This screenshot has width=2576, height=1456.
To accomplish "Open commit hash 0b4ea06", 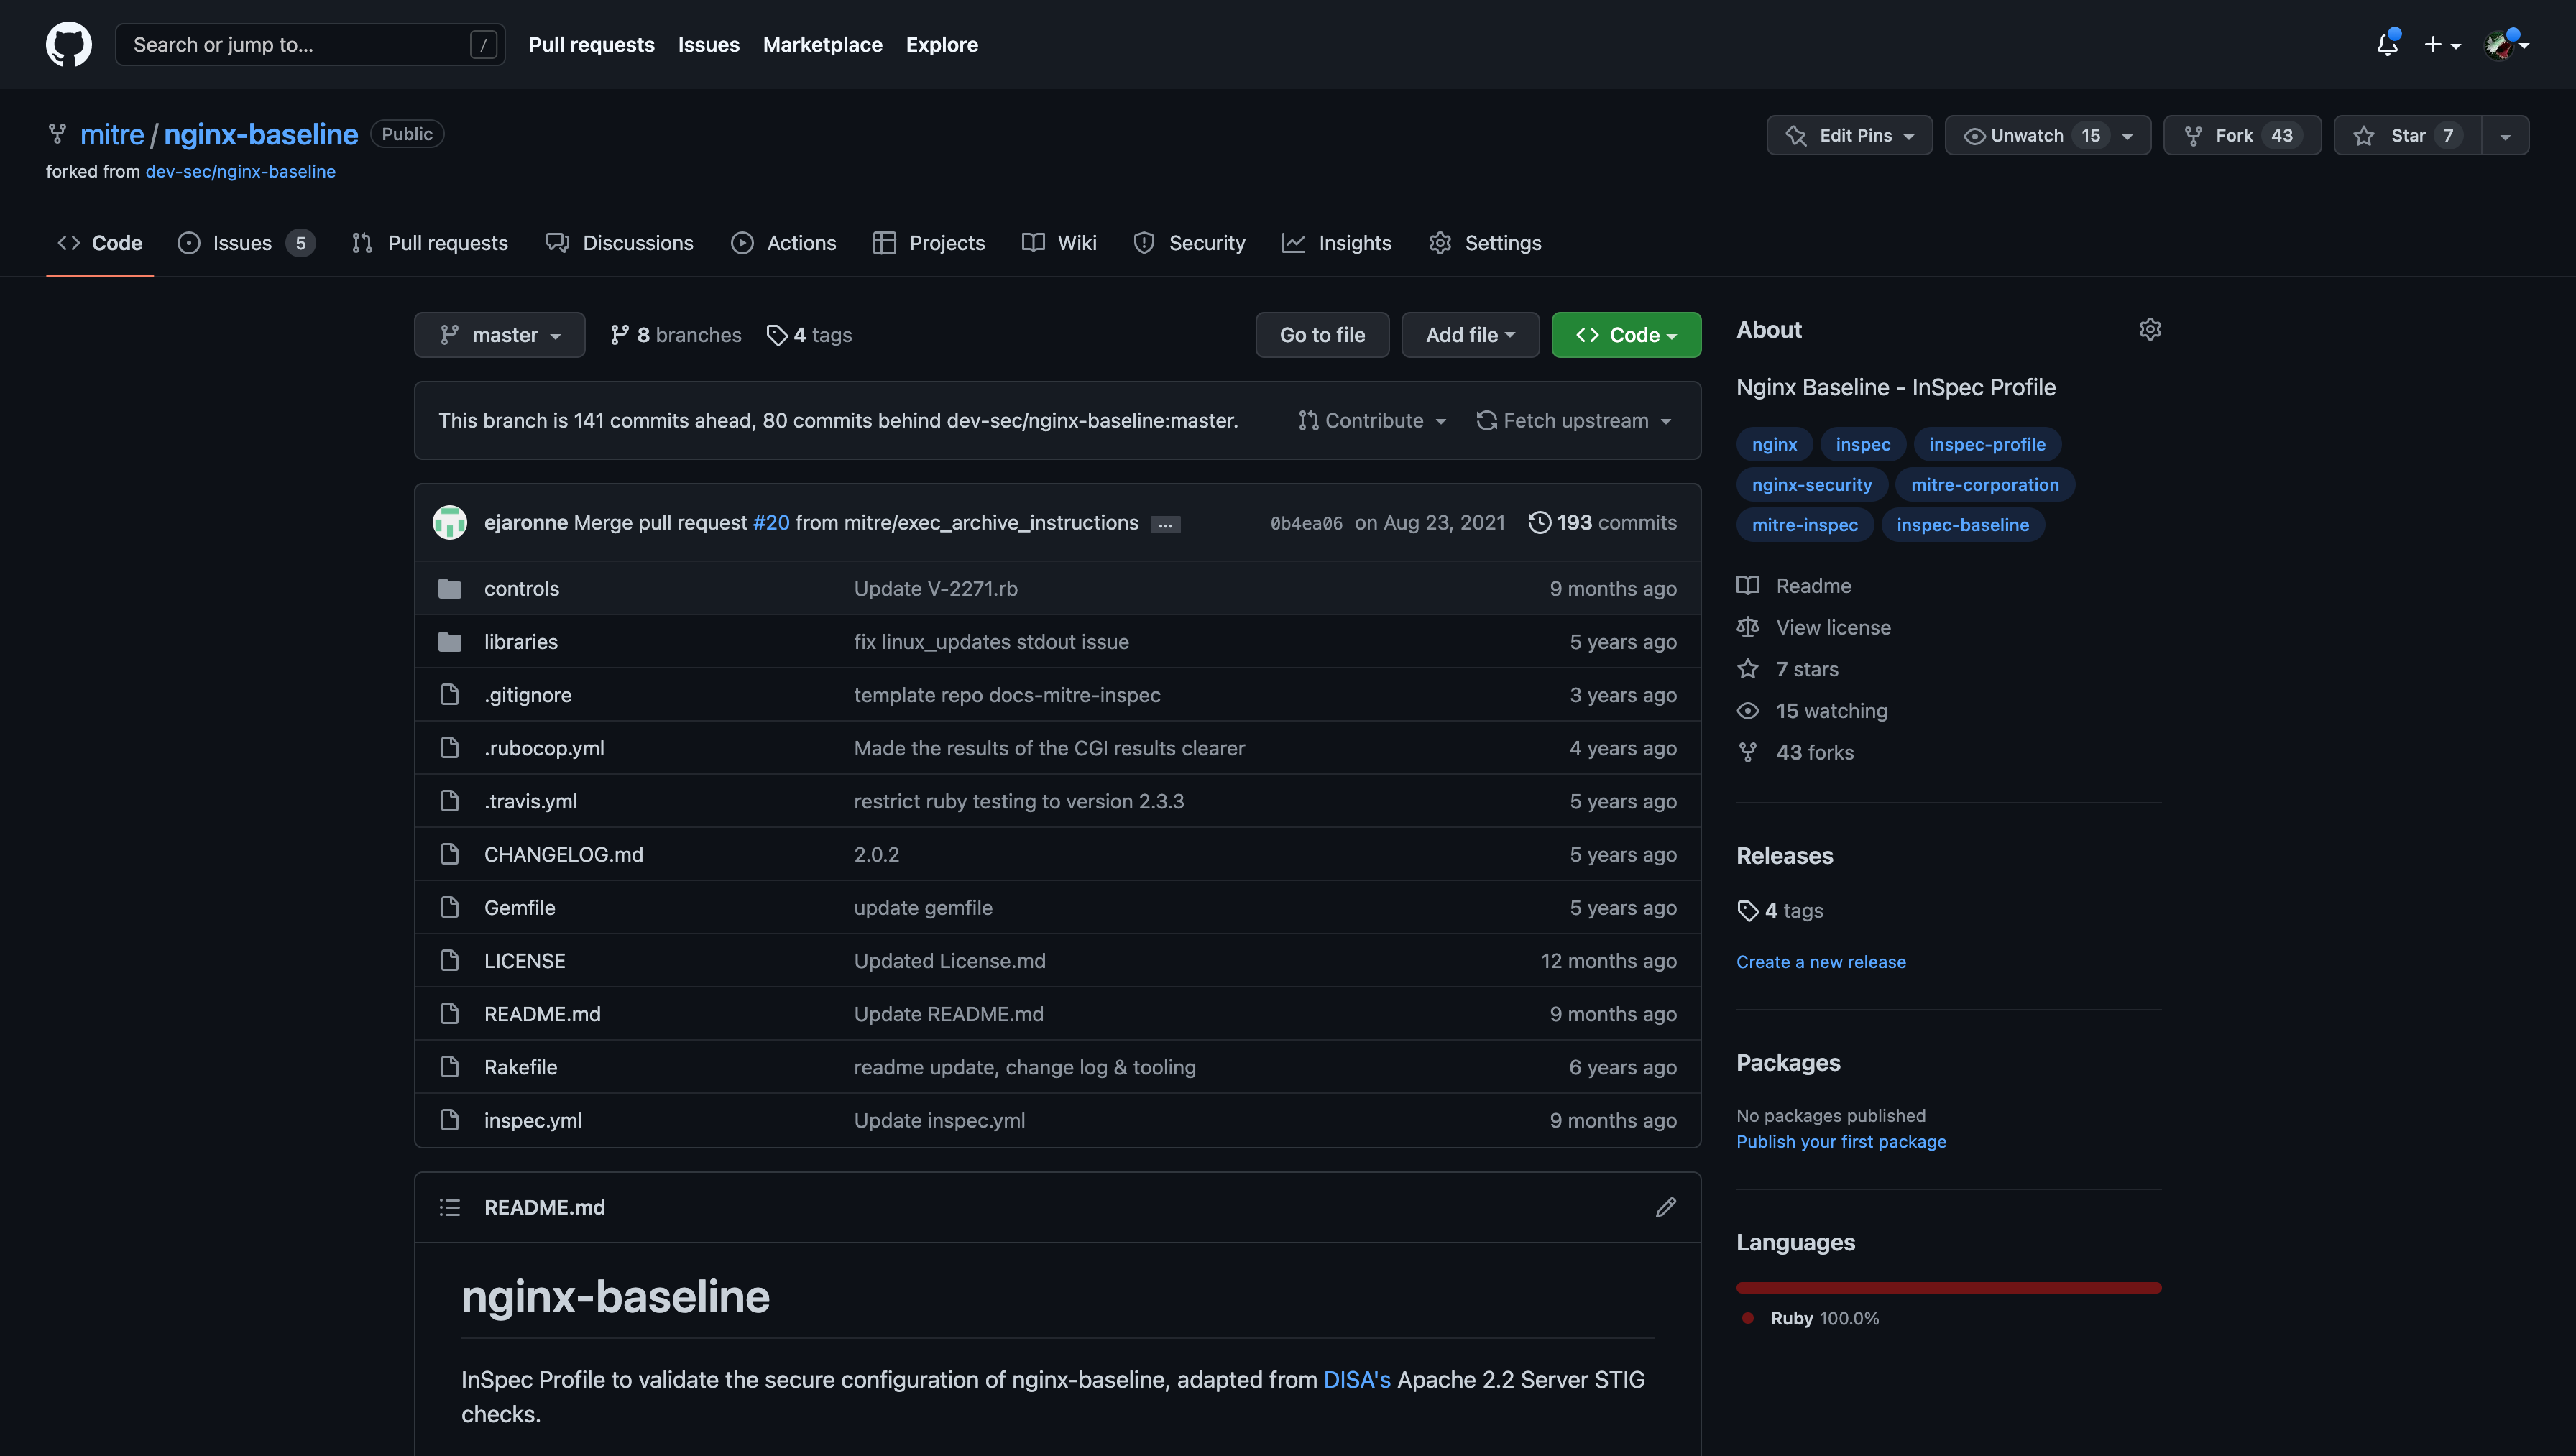I will click(x=1306, y=523).
